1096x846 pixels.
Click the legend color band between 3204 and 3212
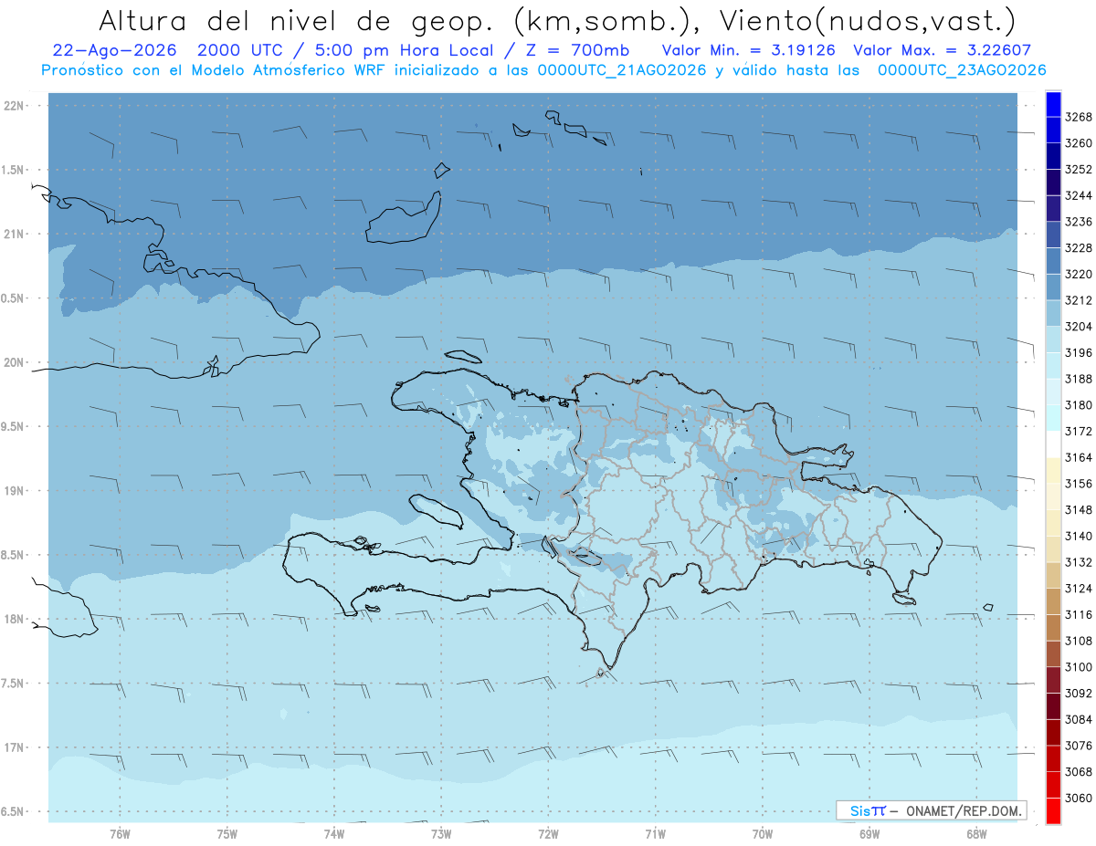[1052, 313]
